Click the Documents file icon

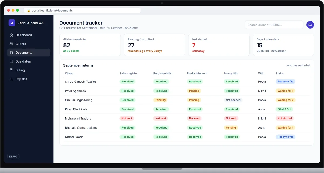click(x=11, y=53)
